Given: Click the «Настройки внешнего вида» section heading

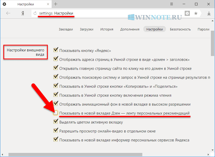Looking at the screenshot, I should click(x=25, y=52).
